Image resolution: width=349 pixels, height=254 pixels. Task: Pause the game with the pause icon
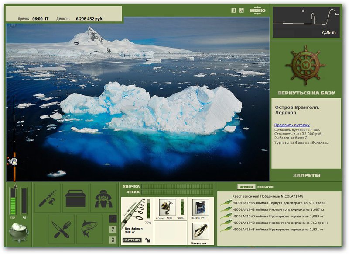click(234, 10)
